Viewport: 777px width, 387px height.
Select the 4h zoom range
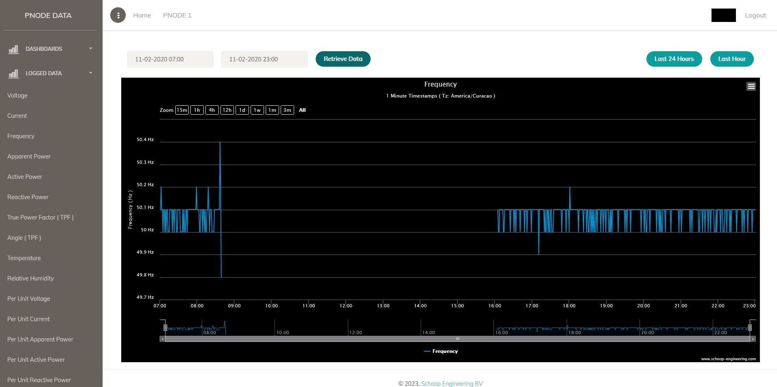tap(212, 110)
